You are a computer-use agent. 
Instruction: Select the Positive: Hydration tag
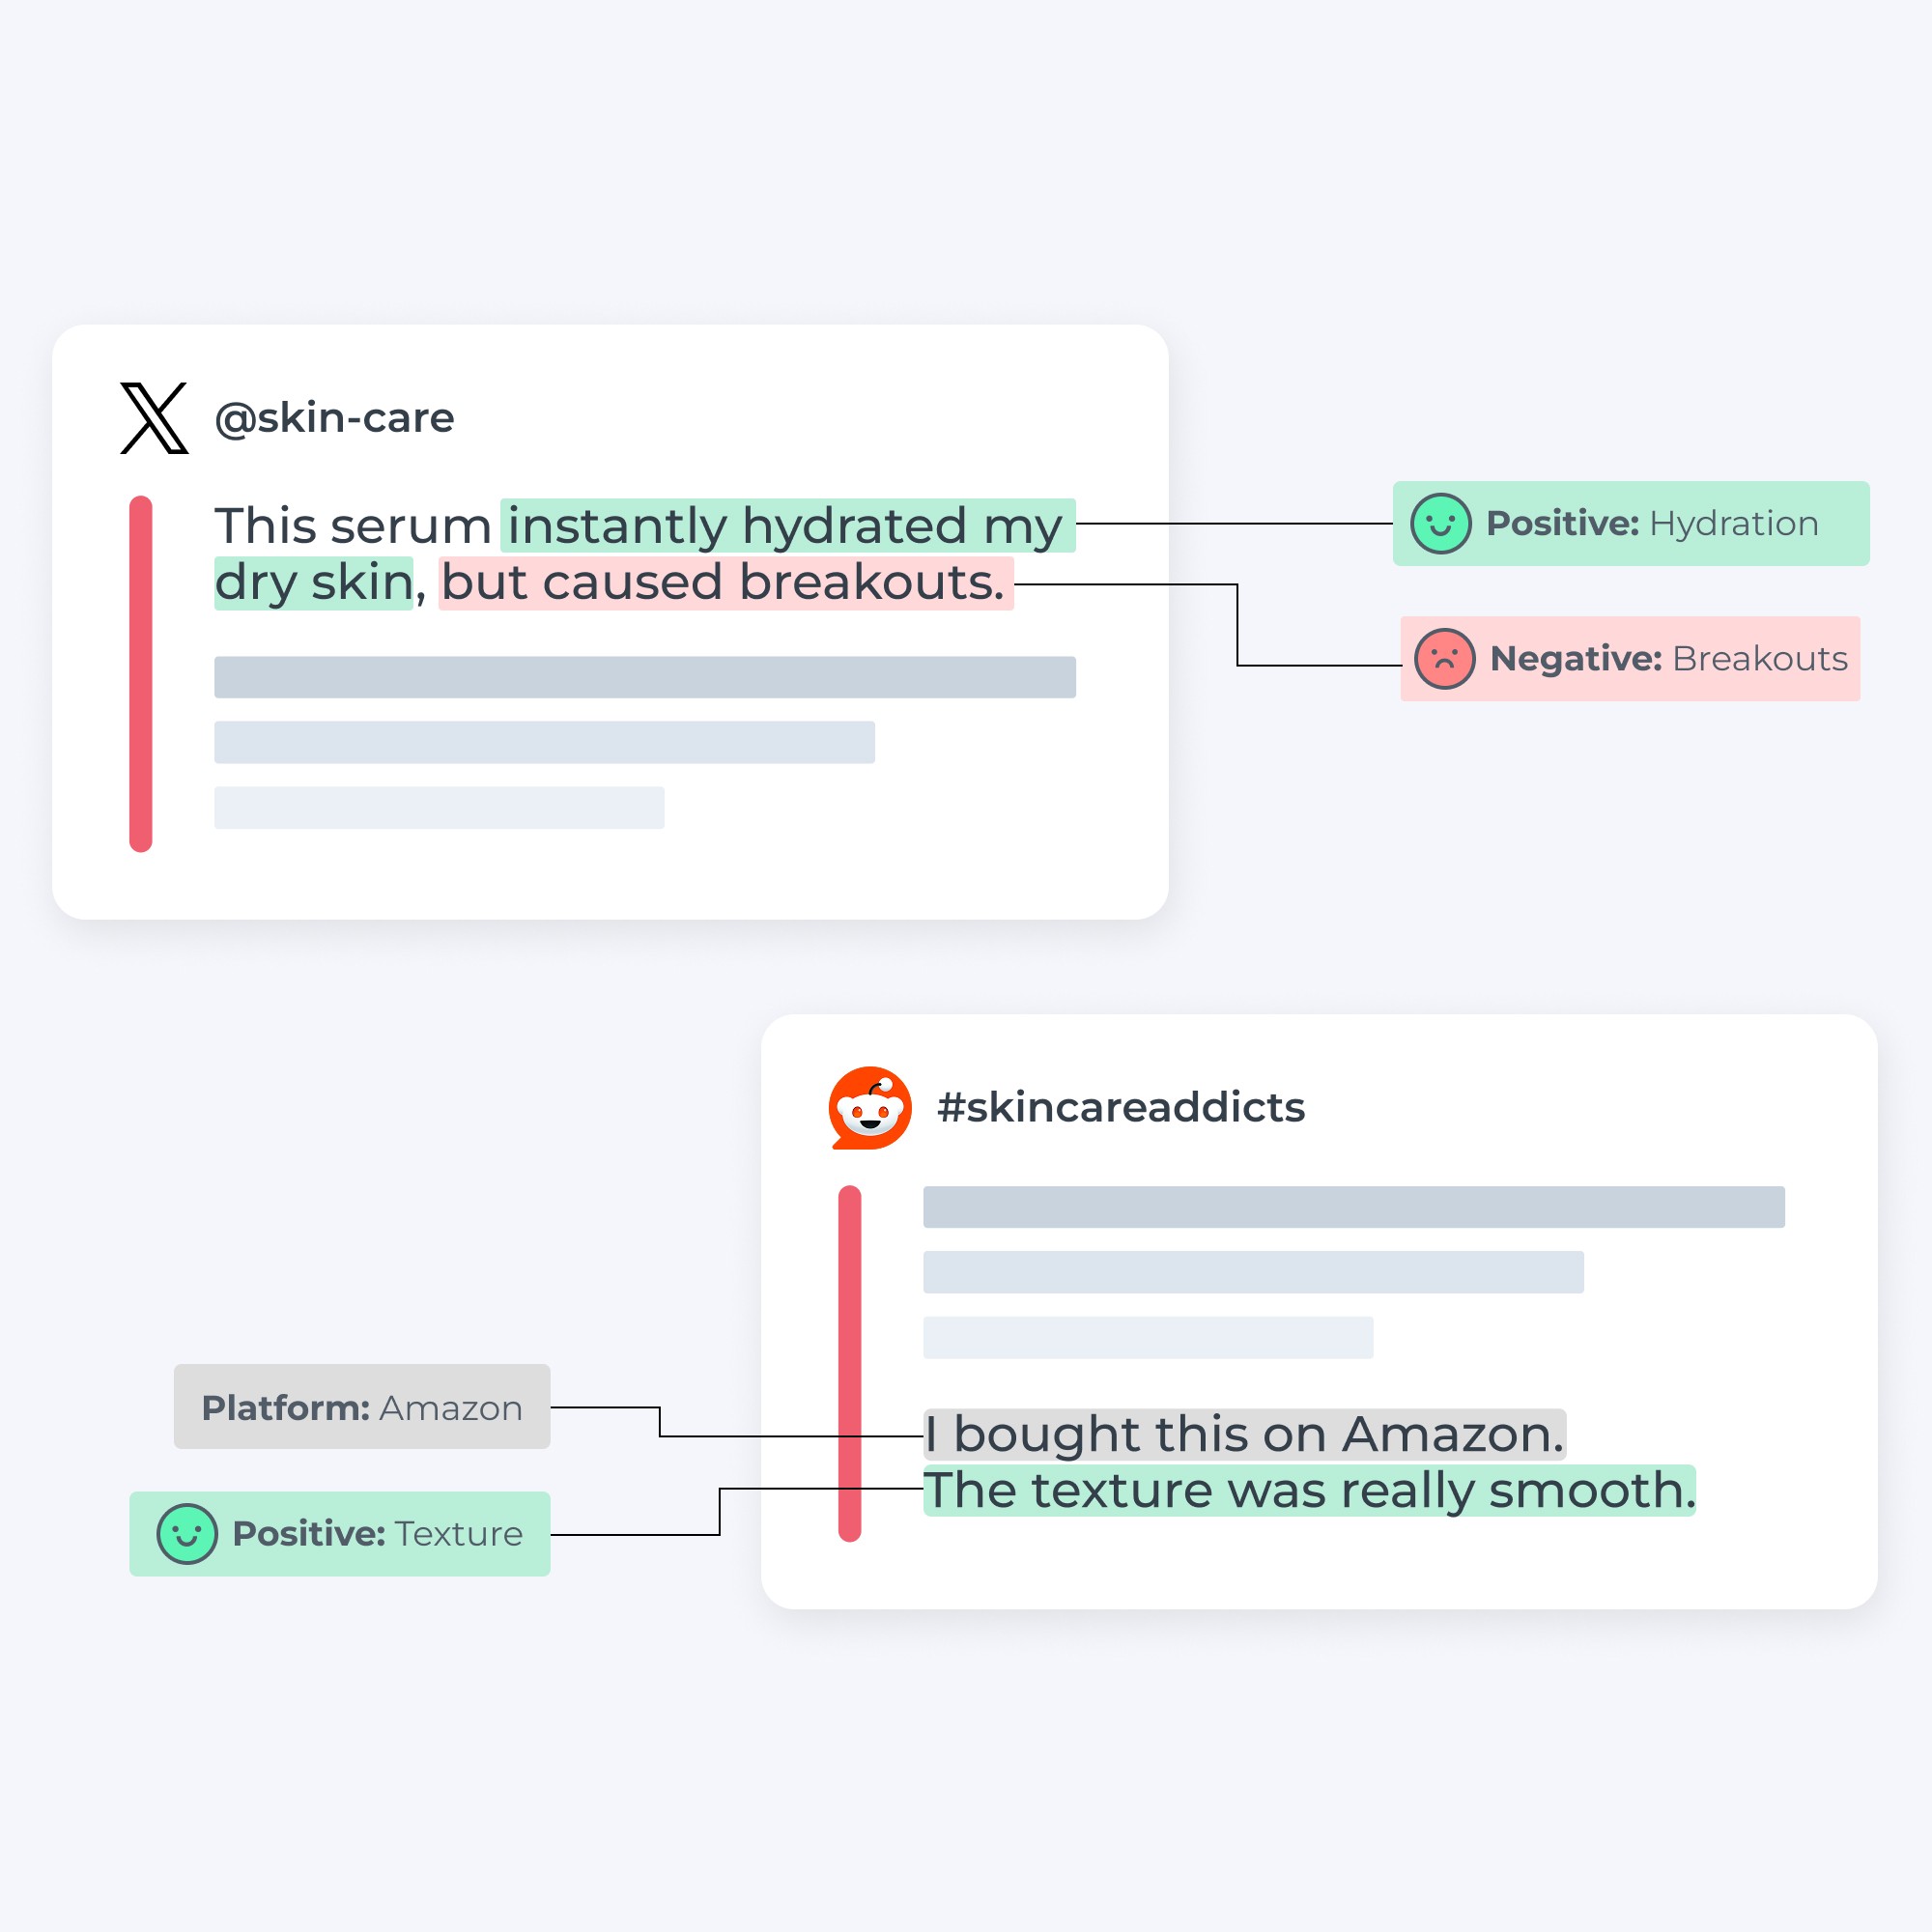(x=1631, y=523)
